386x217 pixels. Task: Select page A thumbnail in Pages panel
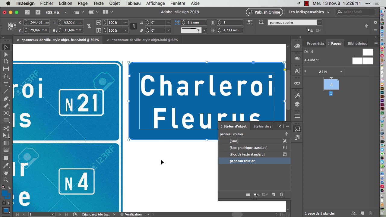coord(331,84)
